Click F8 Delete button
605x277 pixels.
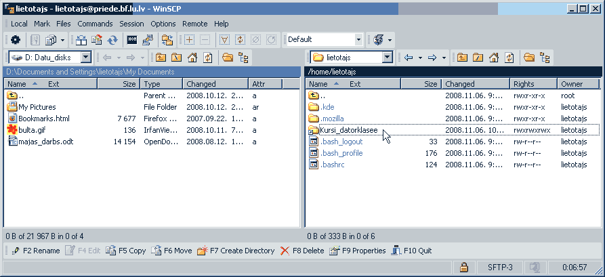click(302, 251)
